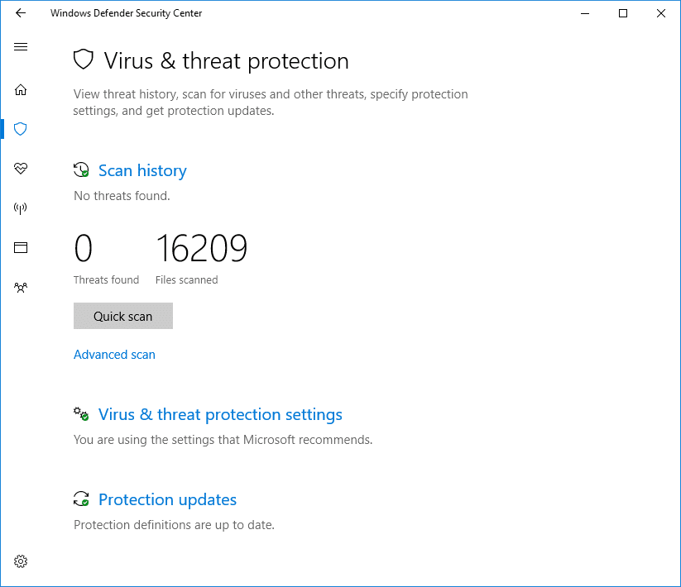Start a Quick scan

123,316
